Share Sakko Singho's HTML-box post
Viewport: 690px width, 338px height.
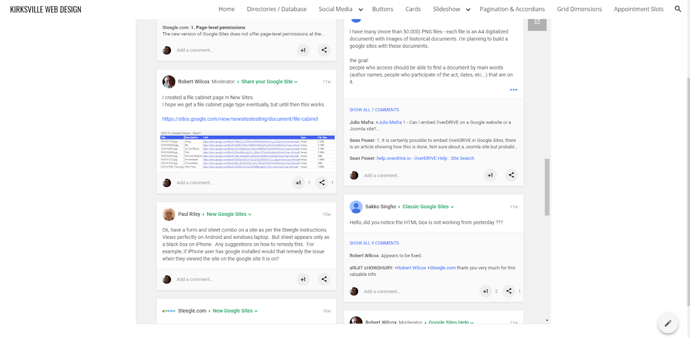coord(509,291)
